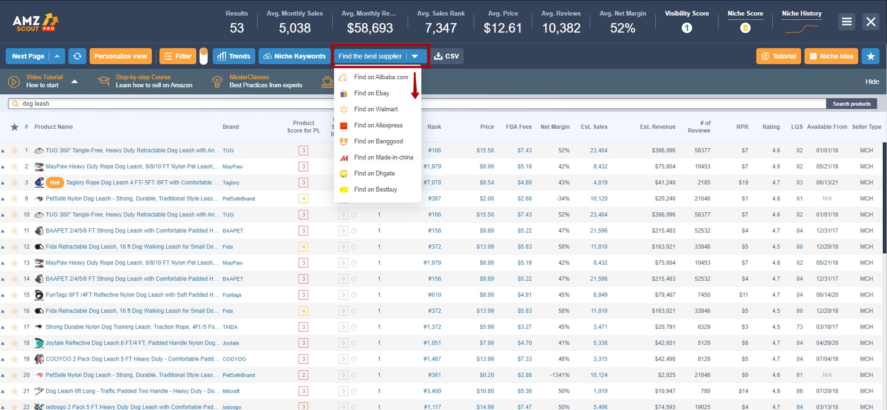This screenshot has width=887, height=410.
Task: Click the all-favorites star column header
Action: pos(15,126)
